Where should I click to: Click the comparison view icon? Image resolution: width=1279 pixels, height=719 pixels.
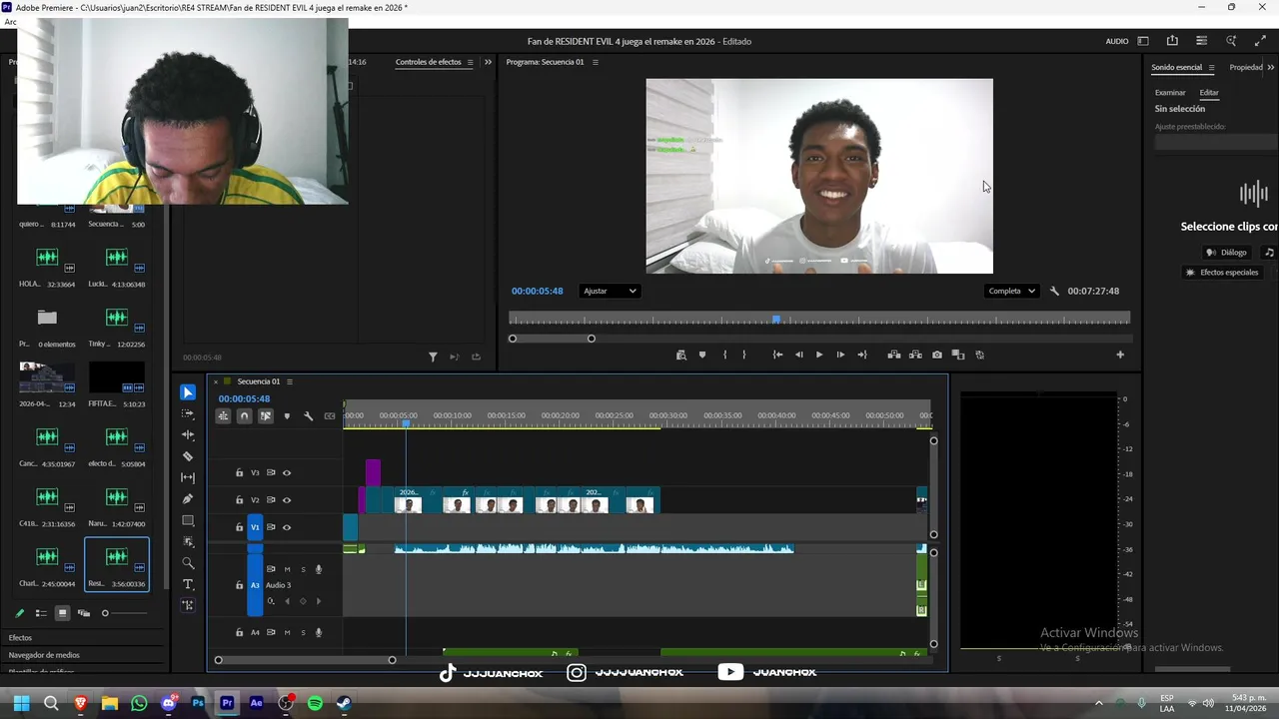click(958, 355)
